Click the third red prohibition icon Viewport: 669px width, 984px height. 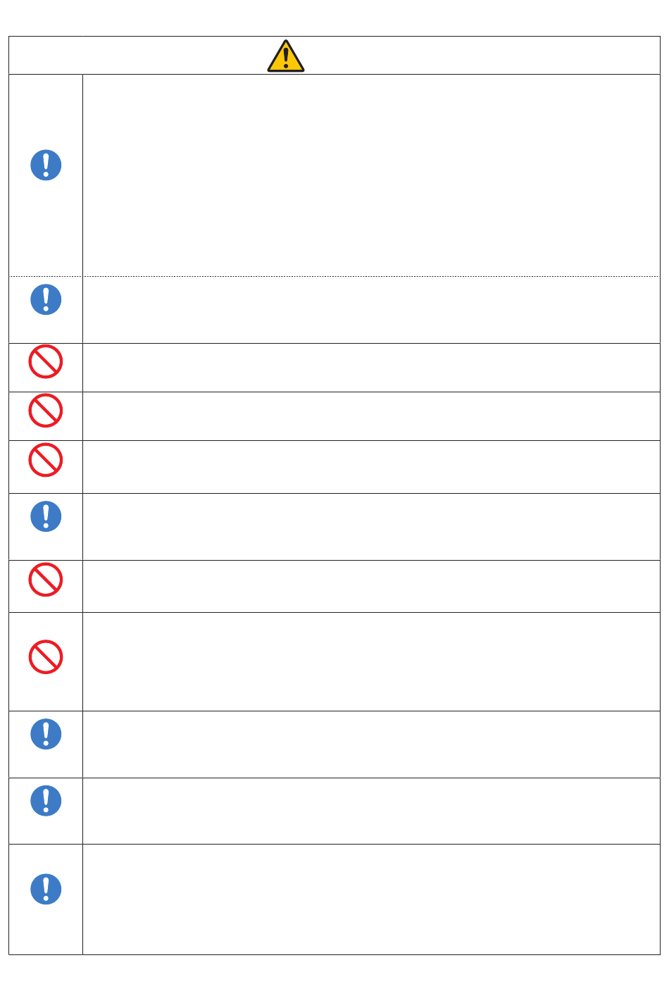[x=46, y=460]
